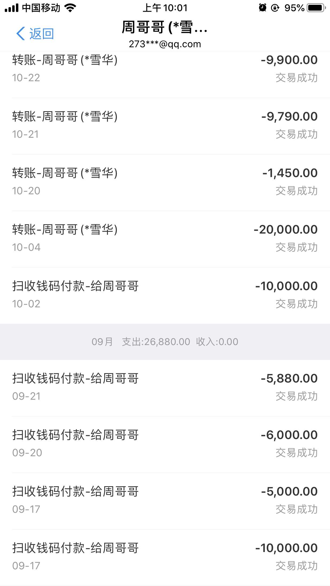
Task: Open the 10-20 transfer of -1,450.00
Action: [x=165, y=182]
